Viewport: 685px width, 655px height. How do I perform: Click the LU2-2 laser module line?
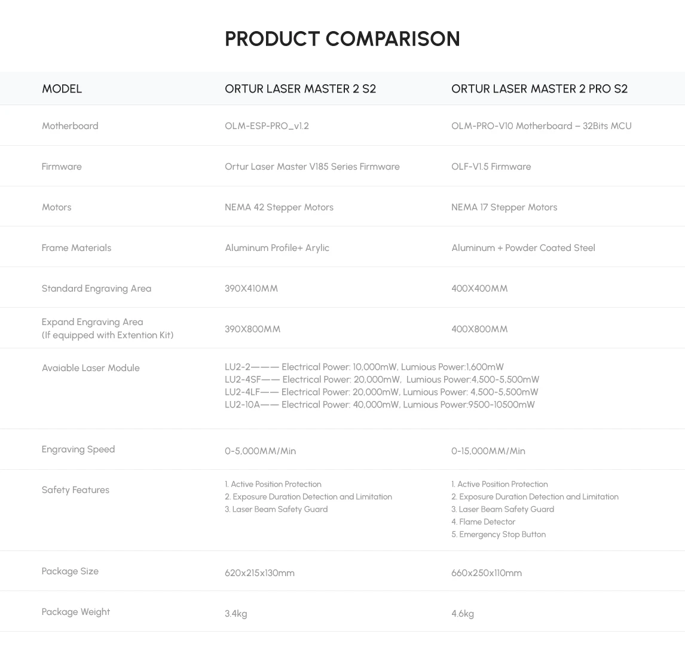[364, 367]
